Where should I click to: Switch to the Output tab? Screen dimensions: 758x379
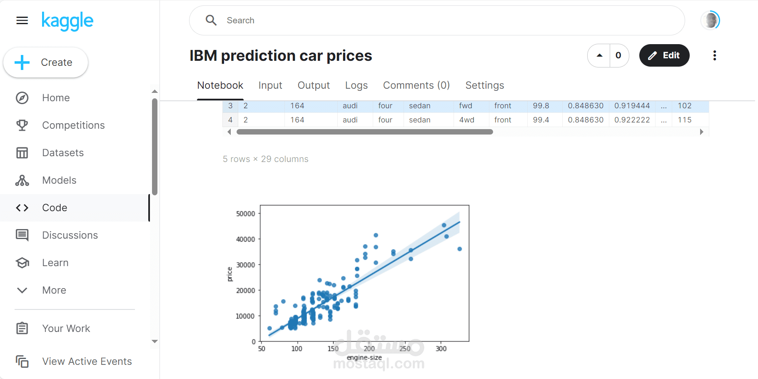pyautogui.click(x=314, y=85)
